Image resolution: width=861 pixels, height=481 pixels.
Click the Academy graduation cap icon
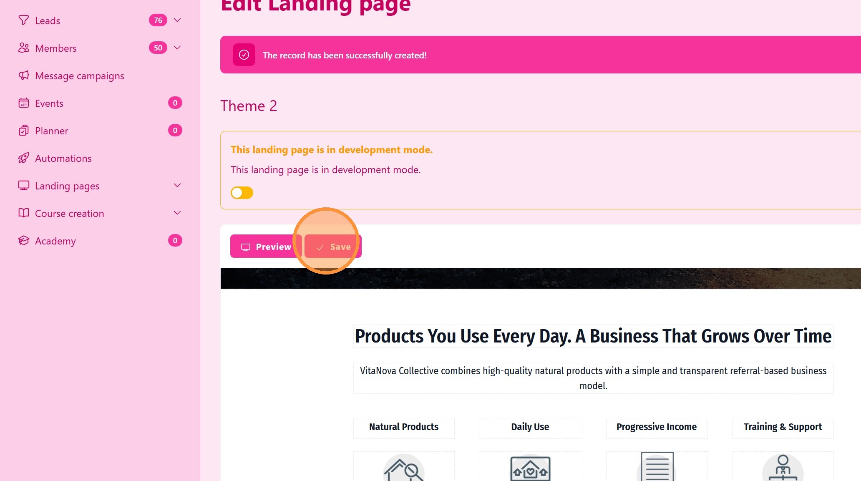24,240
